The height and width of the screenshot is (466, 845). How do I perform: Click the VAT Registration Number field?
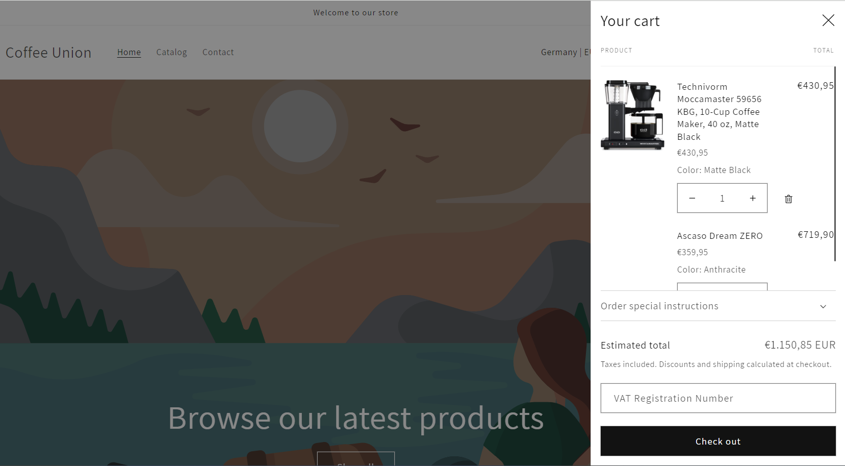pos(718,398)
